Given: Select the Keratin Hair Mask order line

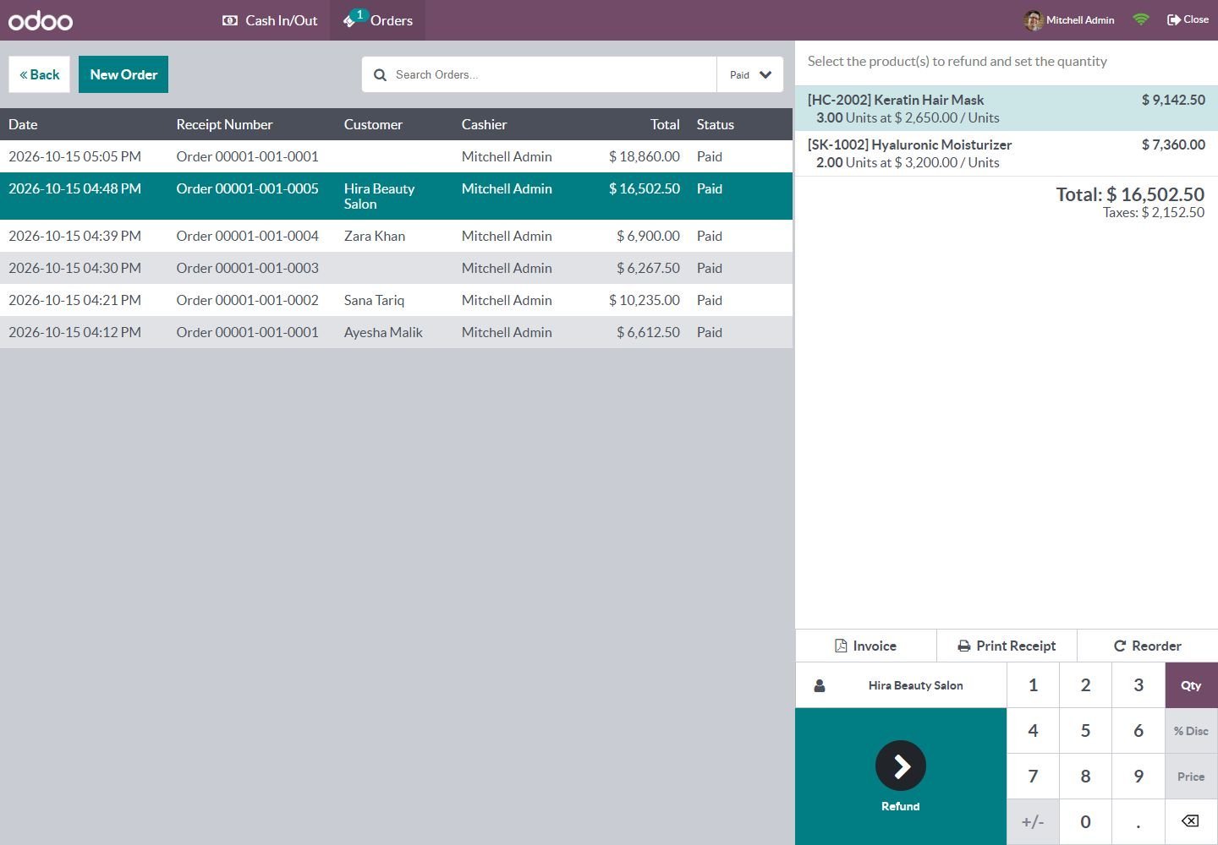Looking at the screenshot, I should tap(1007, 108).
